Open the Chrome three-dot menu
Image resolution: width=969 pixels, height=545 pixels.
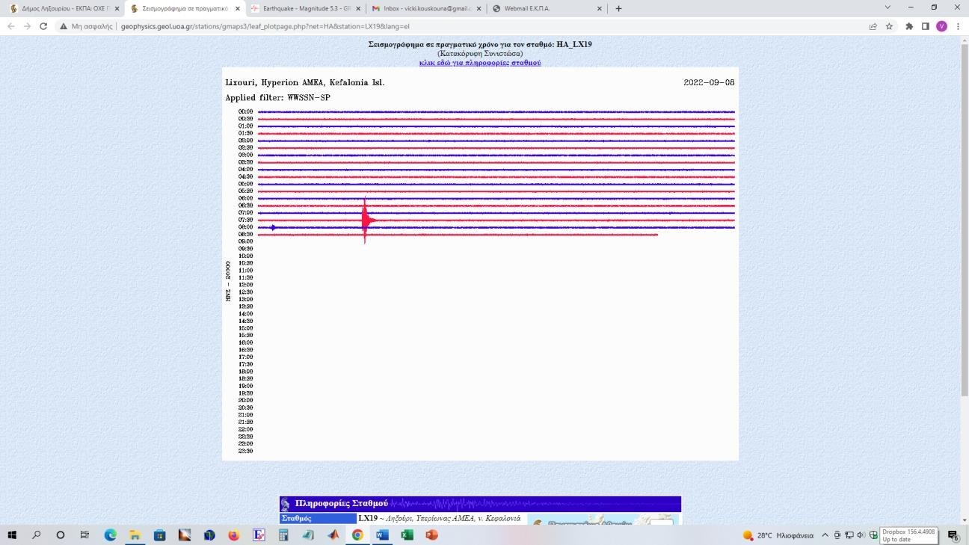point(958,26)
